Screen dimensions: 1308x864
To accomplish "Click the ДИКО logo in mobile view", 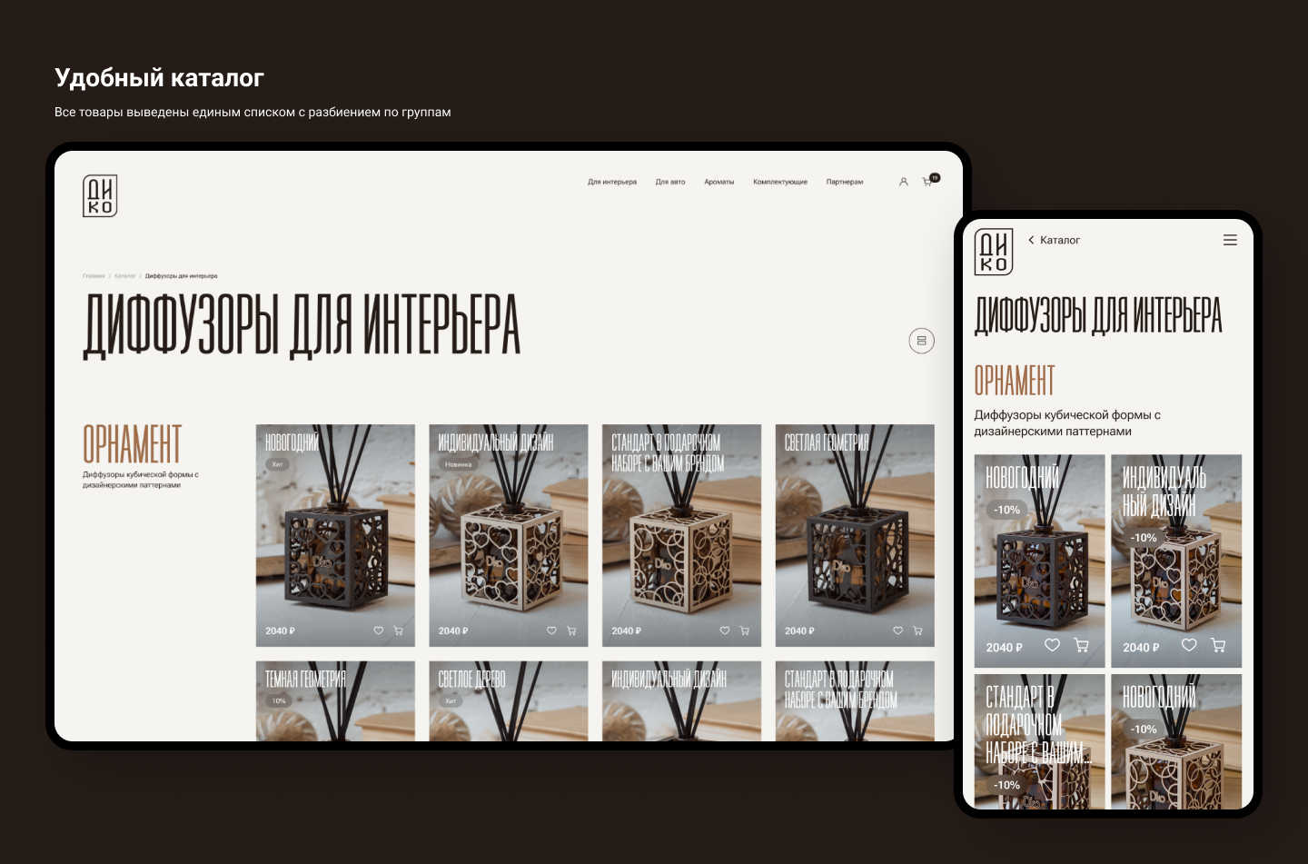I will tap(993, 252).
